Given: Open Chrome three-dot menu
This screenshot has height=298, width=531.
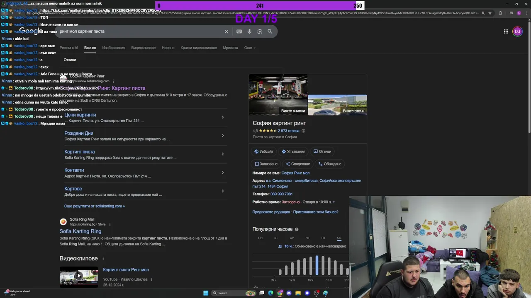Looking at the screenshot, I should pyautogui.click(x=527, y=13).
